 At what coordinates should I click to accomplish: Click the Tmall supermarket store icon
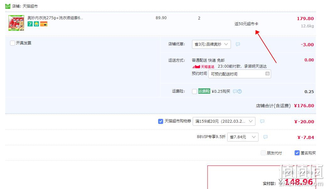pos(8,6)
